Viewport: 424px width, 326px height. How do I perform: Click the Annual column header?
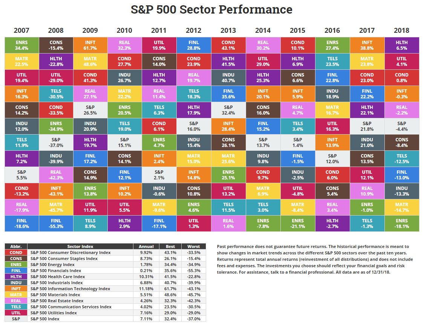click(146, 246)
